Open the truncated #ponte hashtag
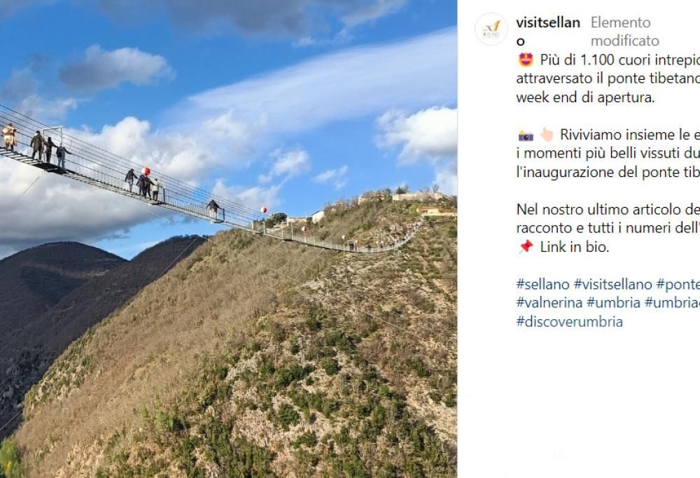Image resolution: width=700 pixels, height=478 pixels. coord(678,284)
